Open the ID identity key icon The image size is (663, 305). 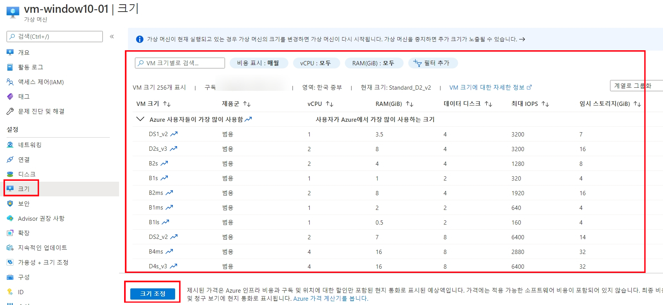point(10,292)
